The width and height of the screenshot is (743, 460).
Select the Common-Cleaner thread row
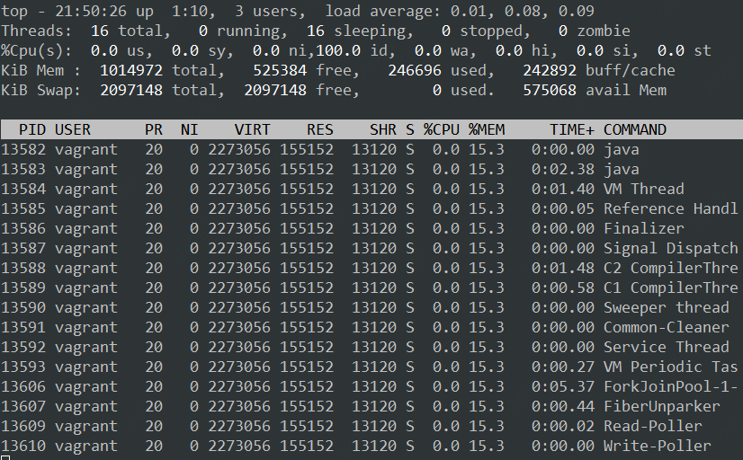666,327
